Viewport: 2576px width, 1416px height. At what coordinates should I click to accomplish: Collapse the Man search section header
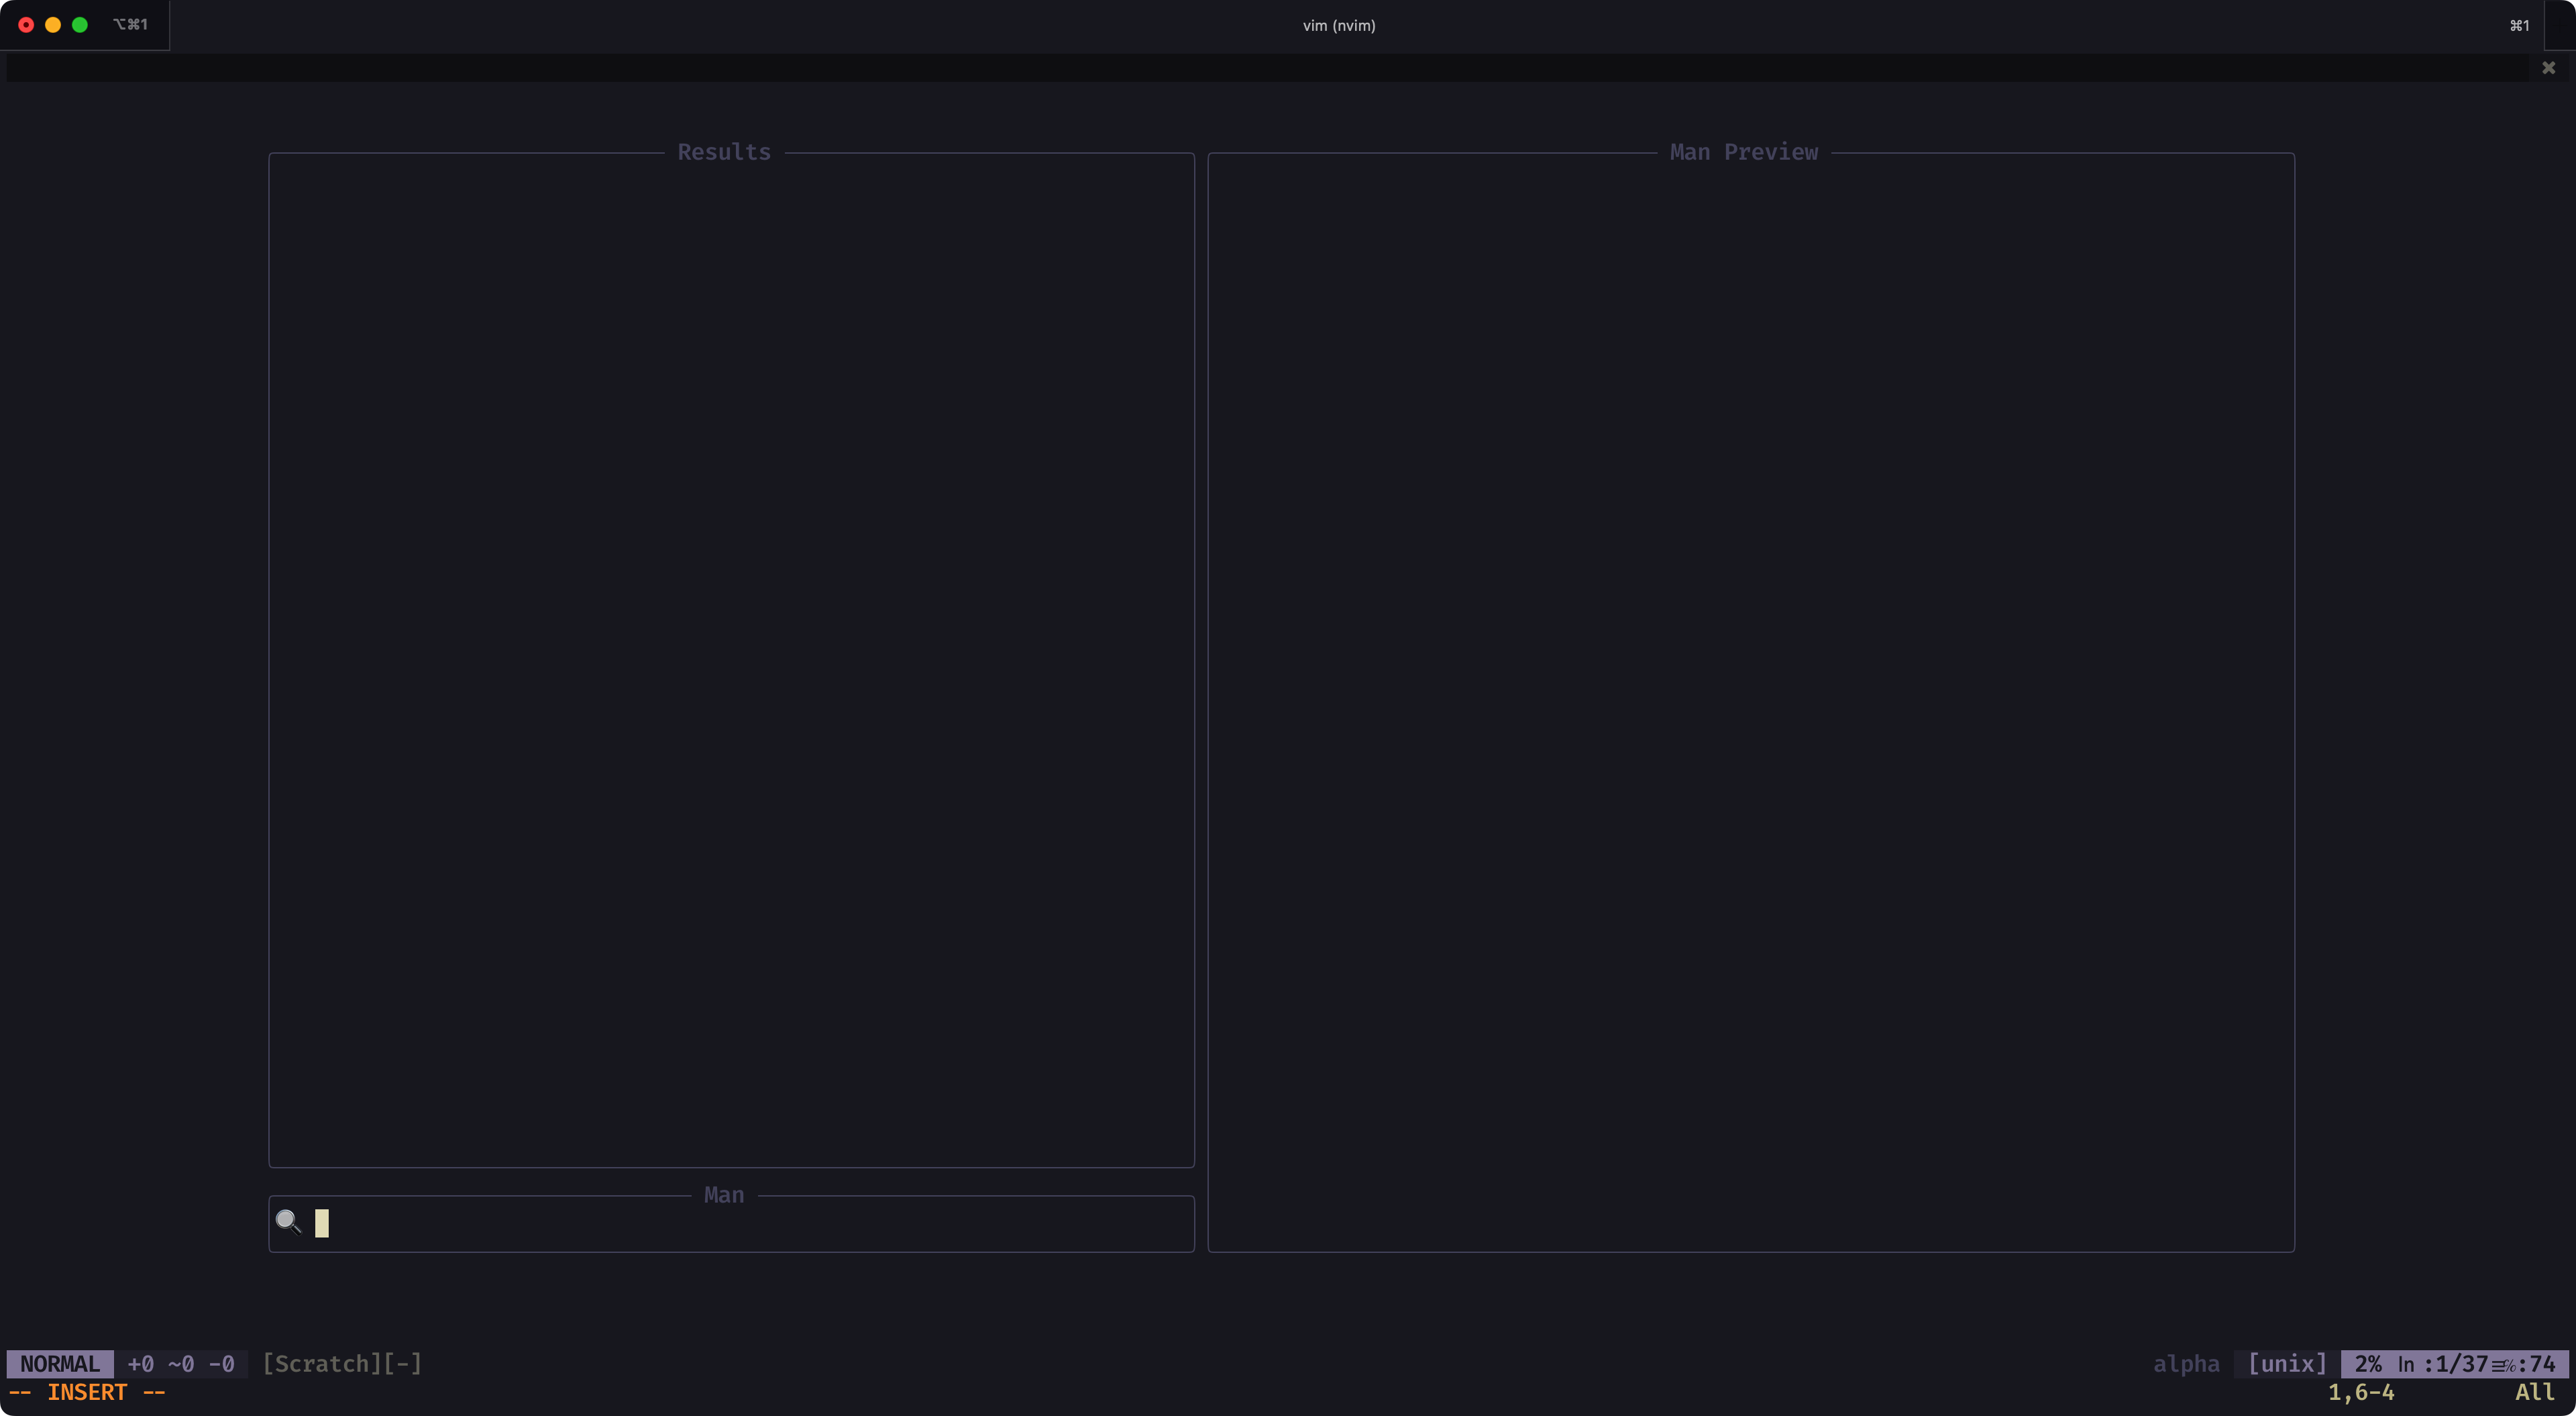(x=724, y=1195)
